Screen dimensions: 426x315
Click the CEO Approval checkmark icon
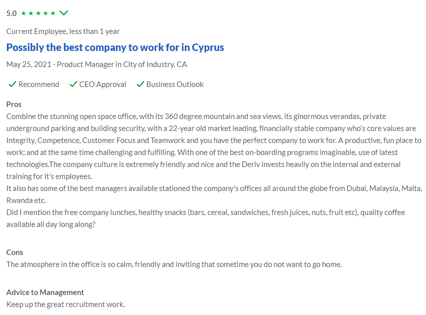tap(73, 84)
